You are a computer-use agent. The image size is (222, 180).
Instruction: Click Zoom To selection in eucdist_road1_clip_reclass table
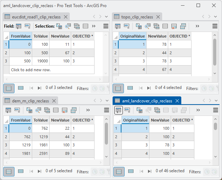[x=68, y=26]
